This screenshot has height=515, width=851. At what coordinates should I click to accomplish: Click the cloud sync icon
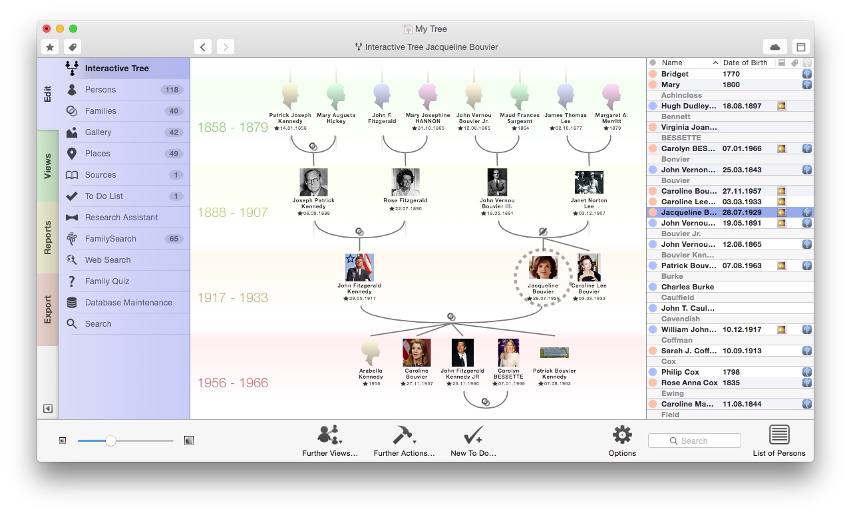(x=774, y=47)
